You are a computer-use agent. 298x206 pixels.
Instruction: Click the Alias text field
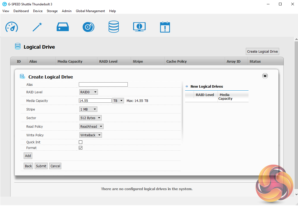tap(103, 84)
